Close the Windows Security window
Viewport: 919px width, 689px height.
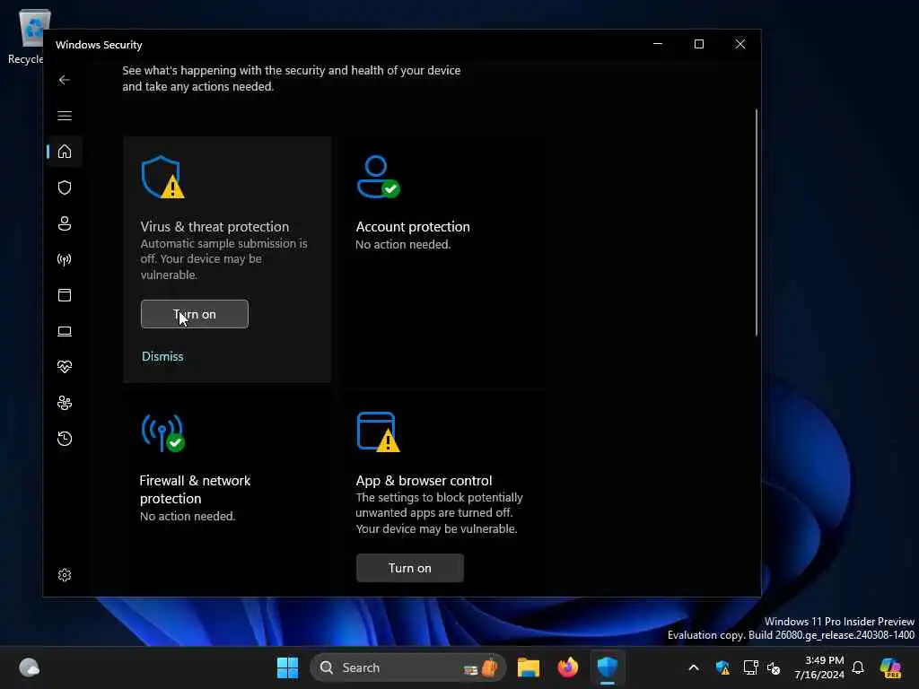740,44
